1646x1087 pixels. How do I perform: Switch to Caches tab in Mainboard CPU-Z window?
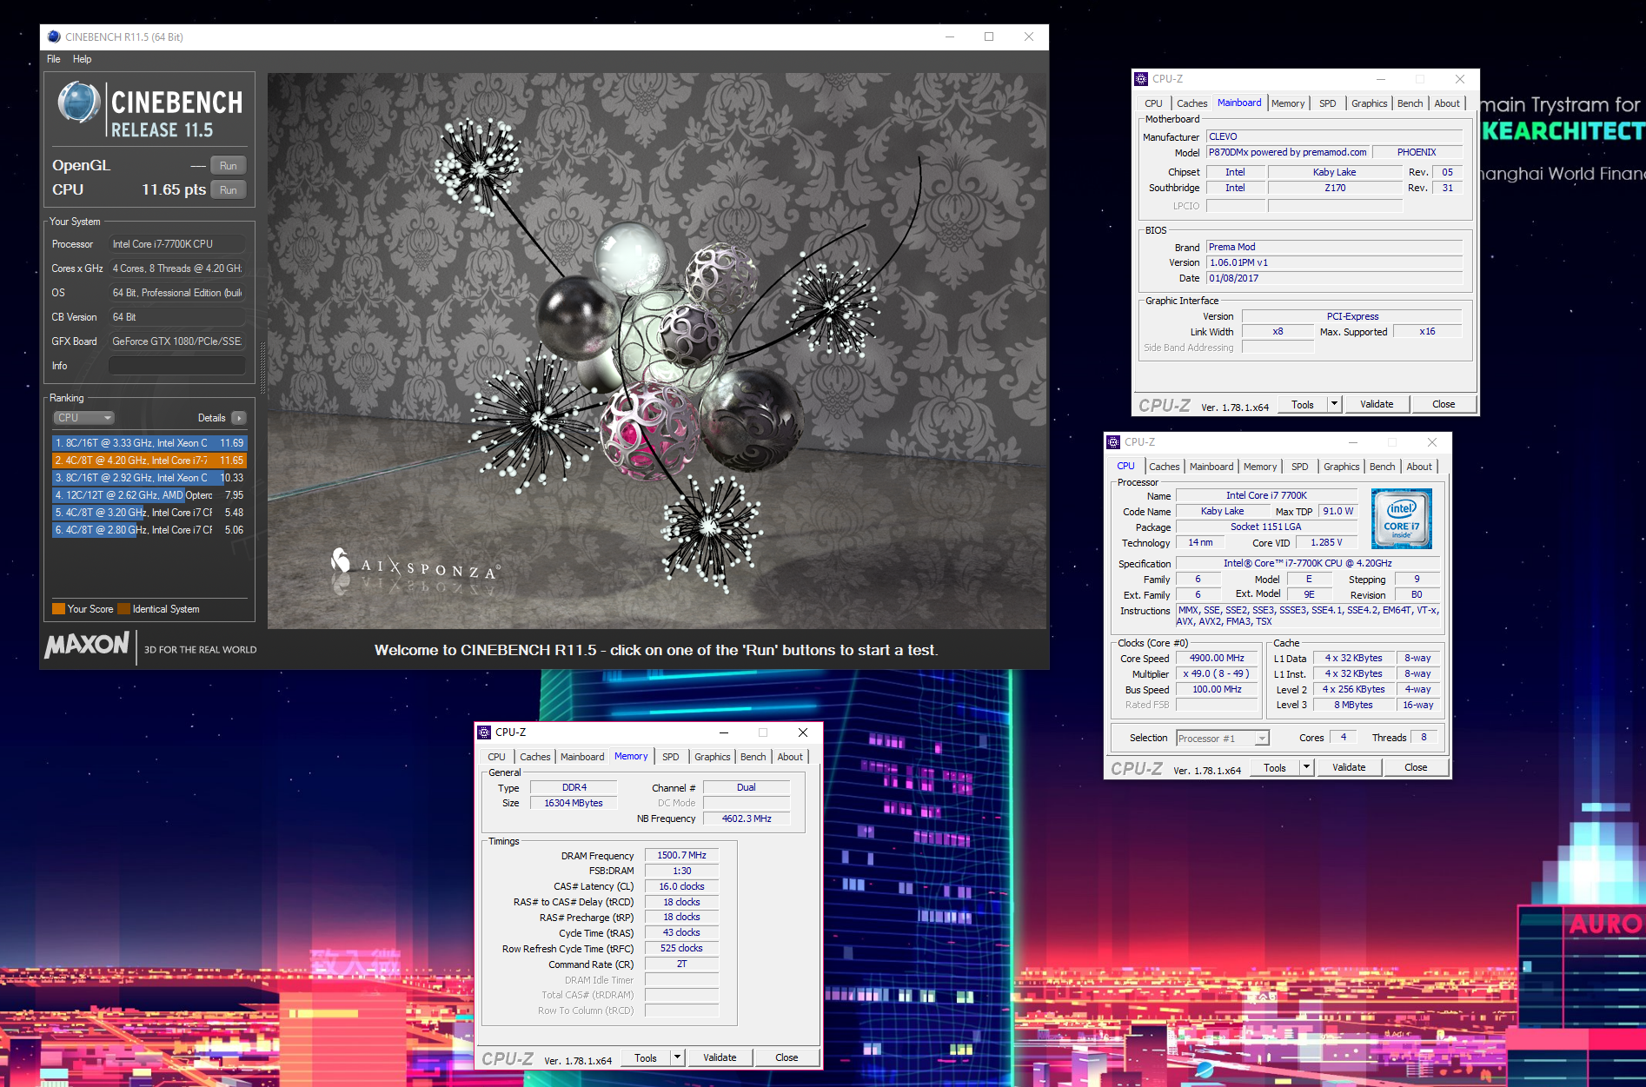(1191, 103)
